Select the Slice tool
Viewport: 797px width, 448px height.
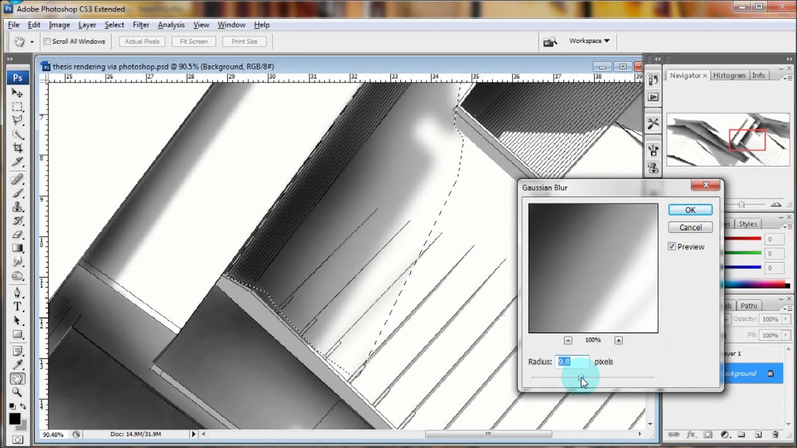(x=17, y=162)
